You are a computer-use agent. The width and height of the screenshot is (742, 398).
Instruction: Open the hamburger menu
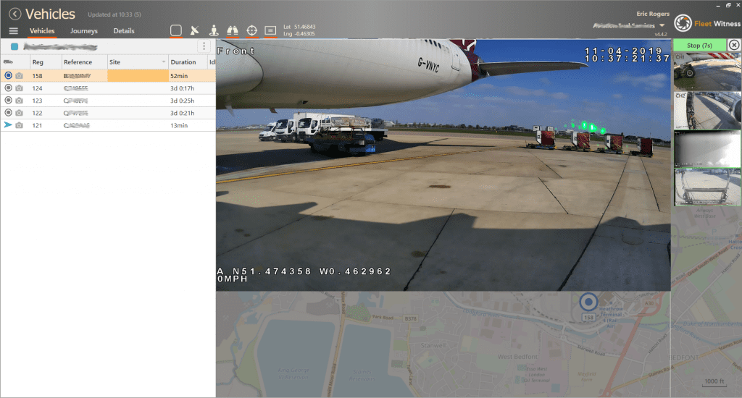click(13, 30)
